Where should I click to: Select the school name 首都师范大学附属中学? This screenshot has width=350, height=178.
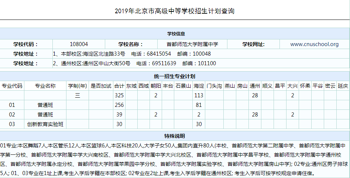(192, 44)
